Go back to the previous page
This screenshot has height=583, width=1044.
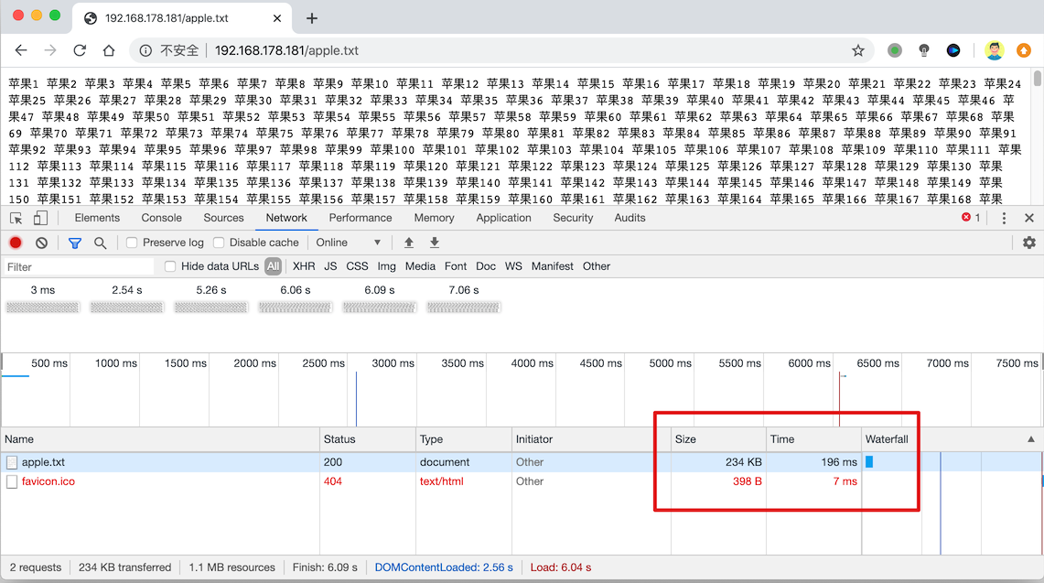[x=21, y=50]
